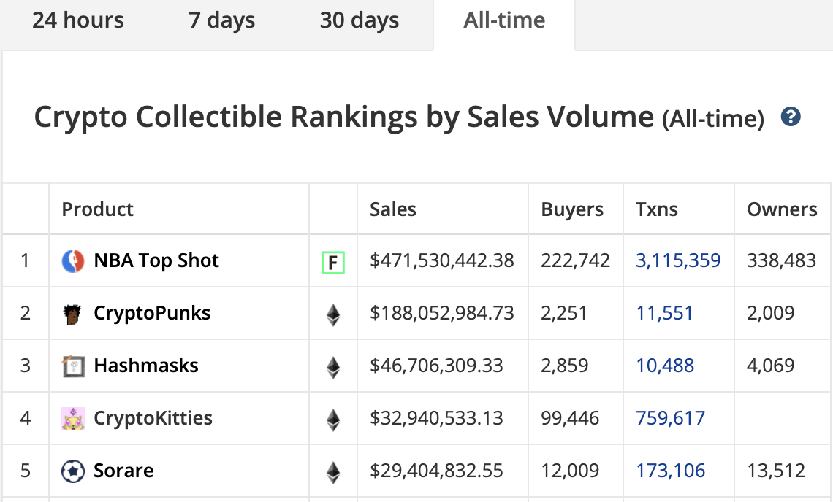Image resolution: width=833 pixels, height=502 pixels.
Task: Click the Ethereum icon in CryptoPunks row
Action: click(333, 314)
